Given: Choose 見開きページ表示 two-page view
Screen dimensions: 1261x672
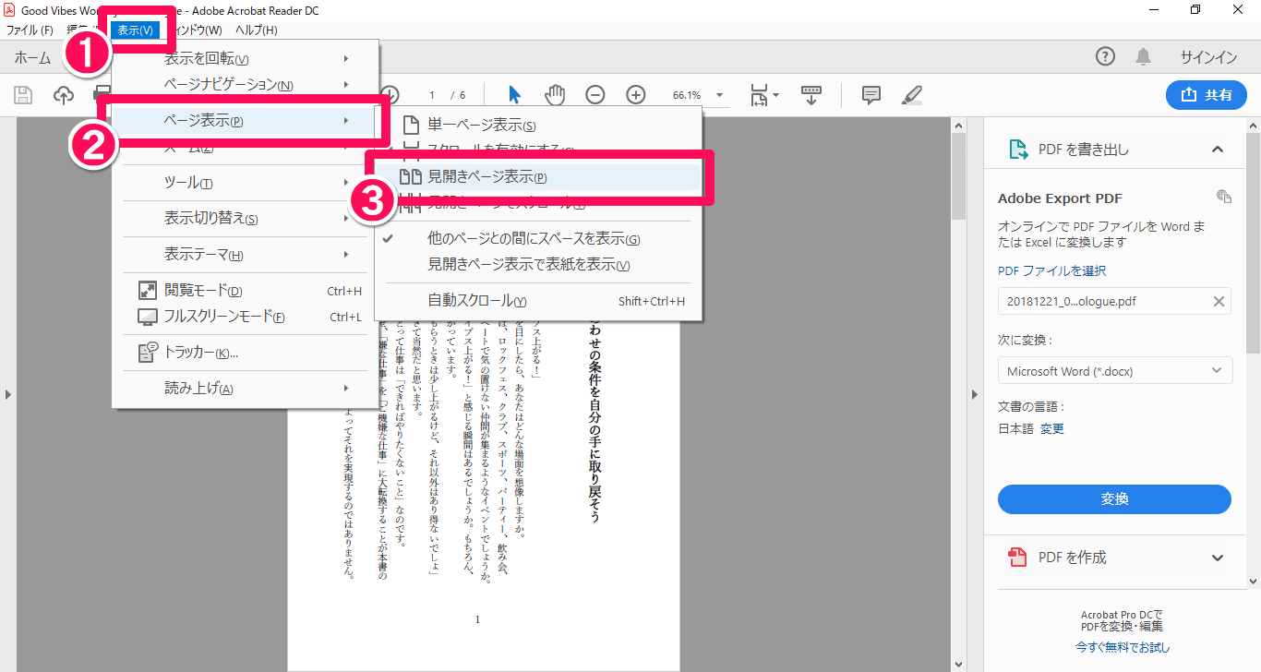Looking at the screenshot, I should [538, 177].
